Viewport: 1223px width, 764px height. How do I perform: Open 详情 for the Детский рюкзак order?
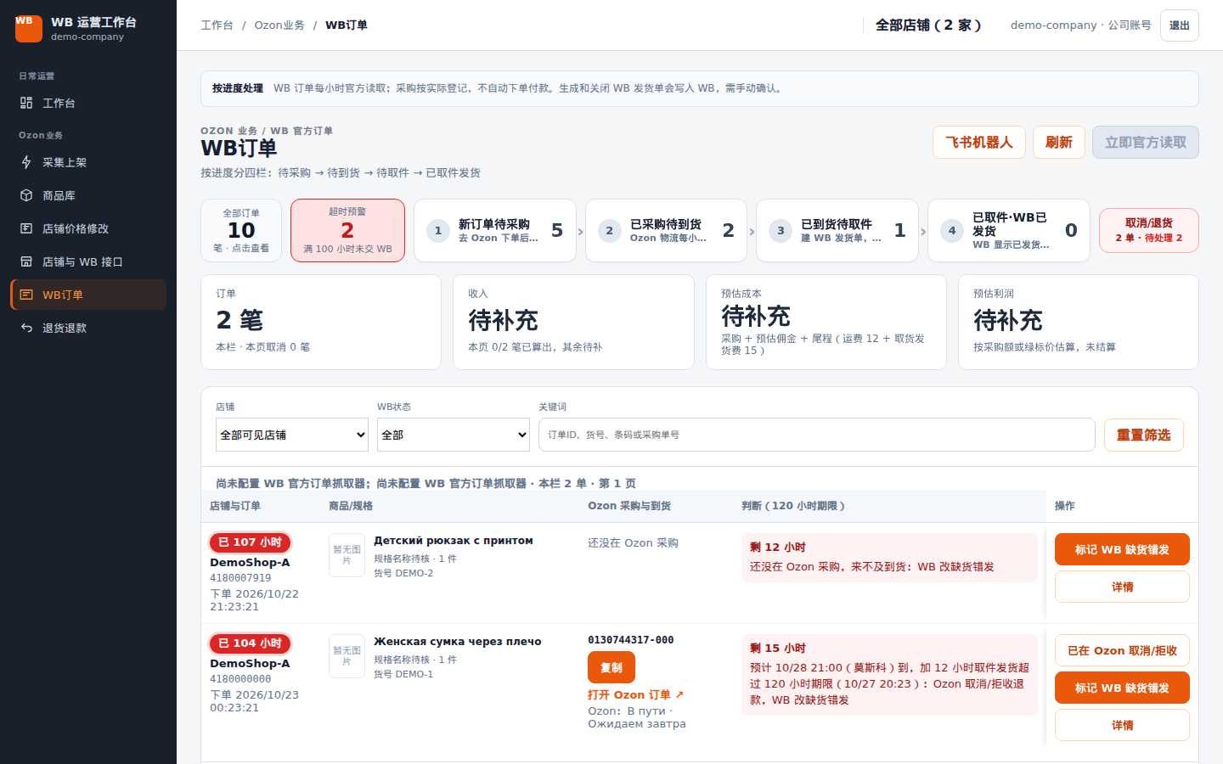1122,587
